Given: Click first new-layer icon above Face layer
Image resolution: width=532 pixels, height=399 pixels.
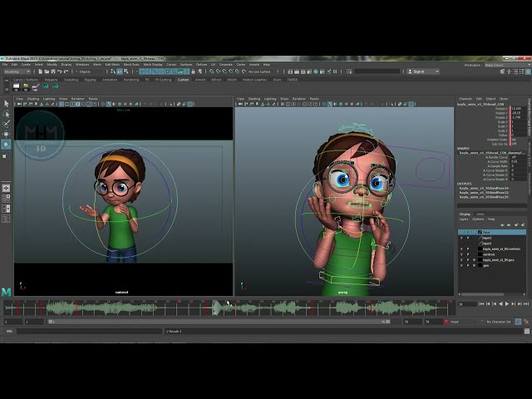Looking at the screenshot, I should point(503,225).
